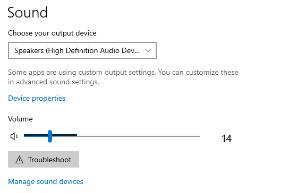The height and width of the screenshot is (193, 289).
Task: Click the dark segment of the volume track
Action: point(64,135)
